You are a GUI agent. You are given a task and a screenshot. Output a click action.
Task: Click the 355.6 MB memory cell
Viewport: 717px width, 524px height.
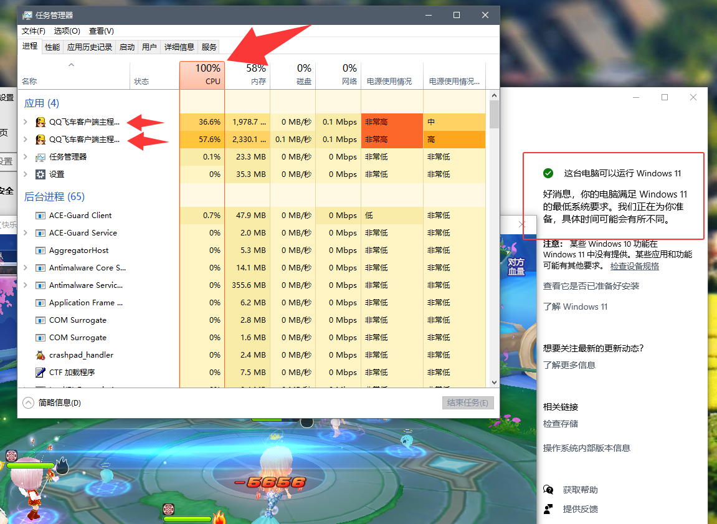pyautogui.click(x=247, y=285)
